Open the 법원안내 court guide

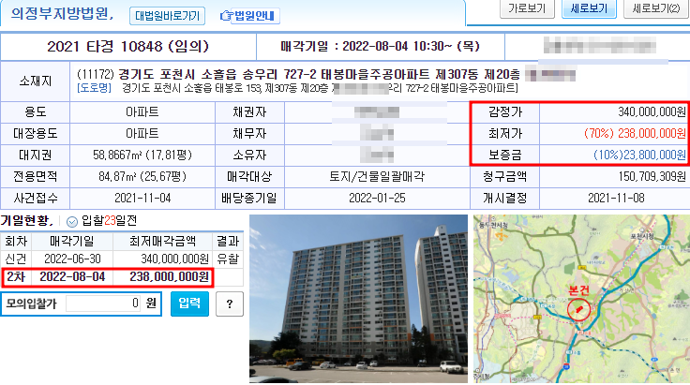coord(250,16)
